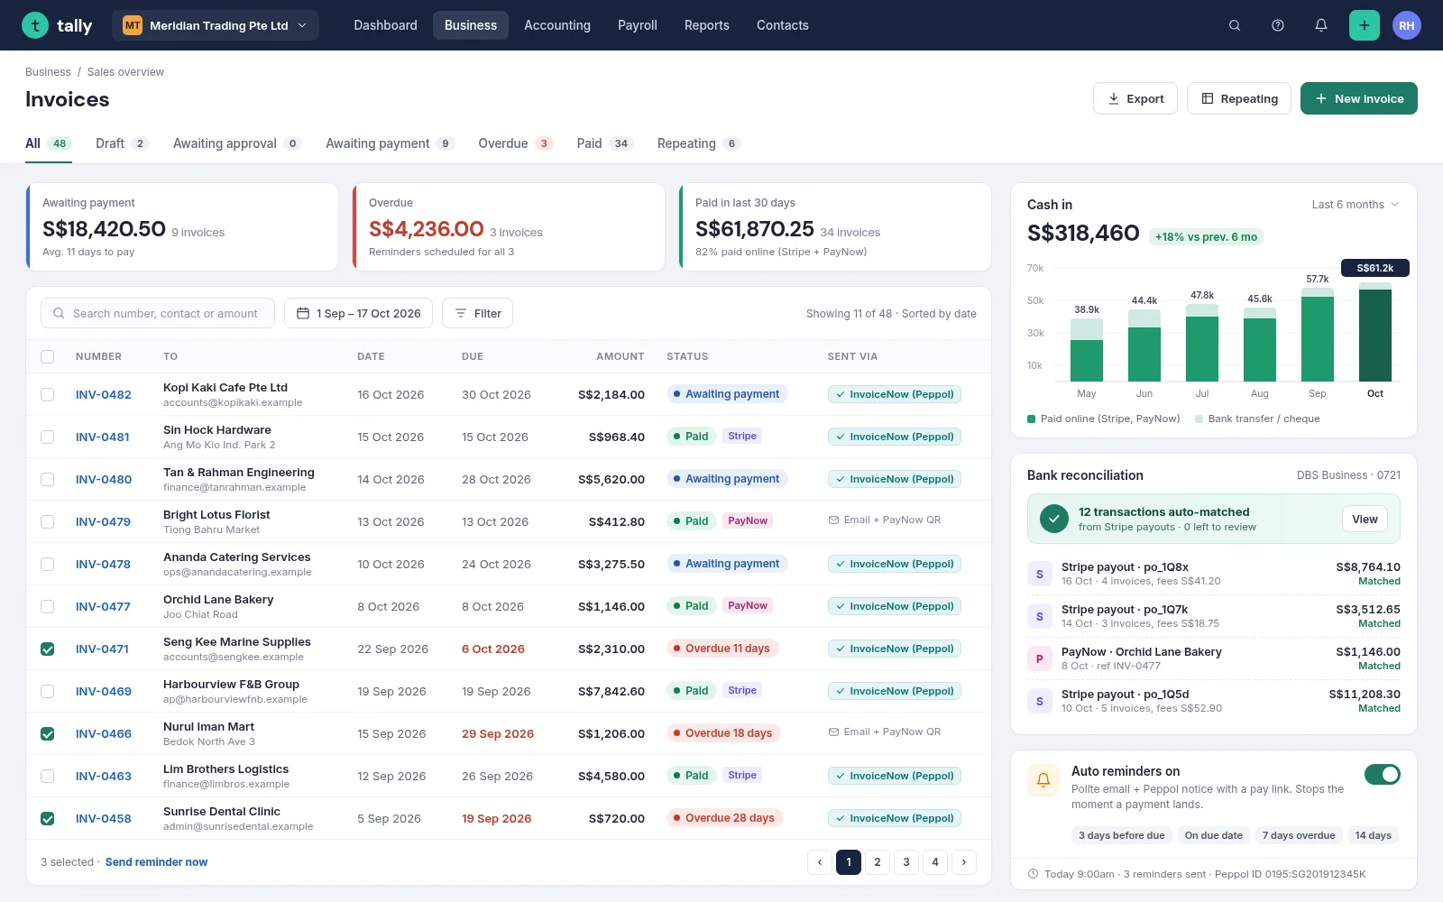Click the clock icon beside Today 9:00am
1443x902 pixels.
[1034, 874]
